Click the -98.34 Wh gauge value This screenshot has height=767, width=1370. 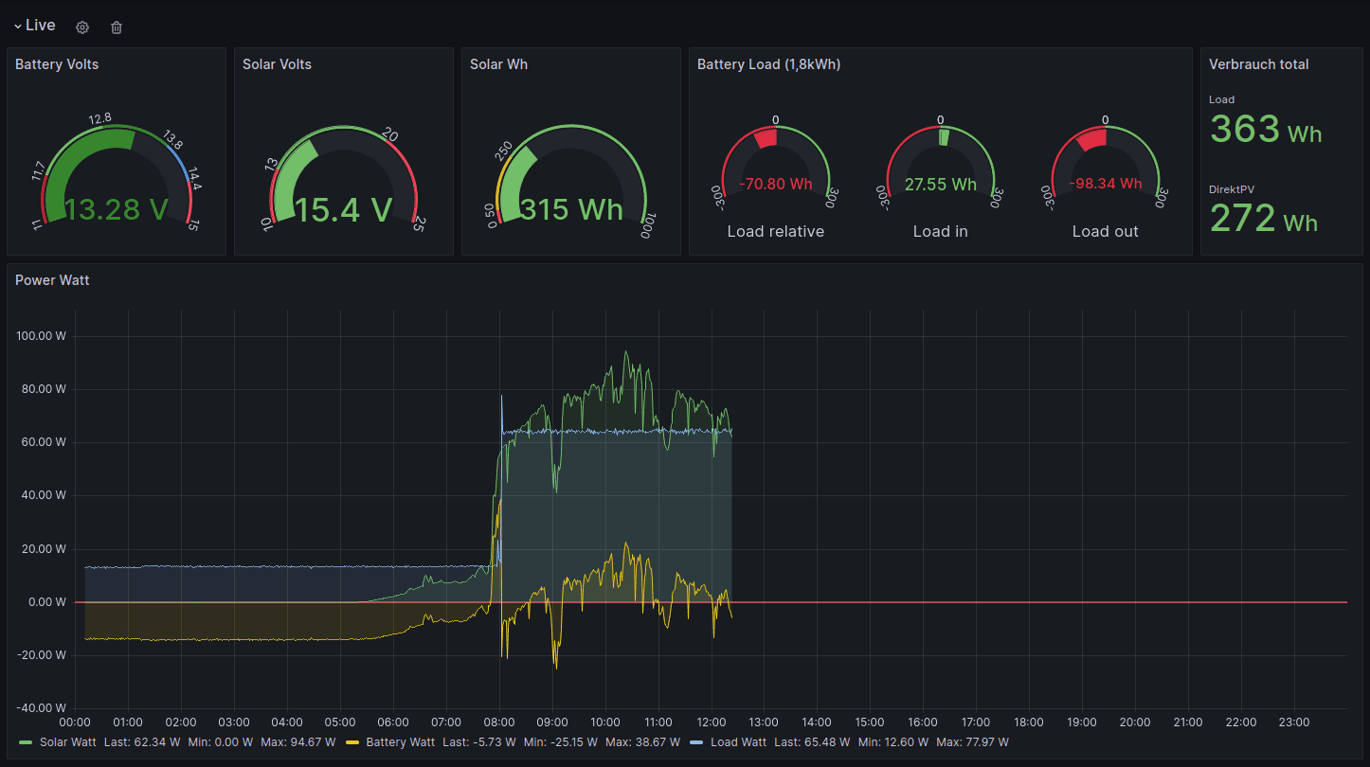1106,184
